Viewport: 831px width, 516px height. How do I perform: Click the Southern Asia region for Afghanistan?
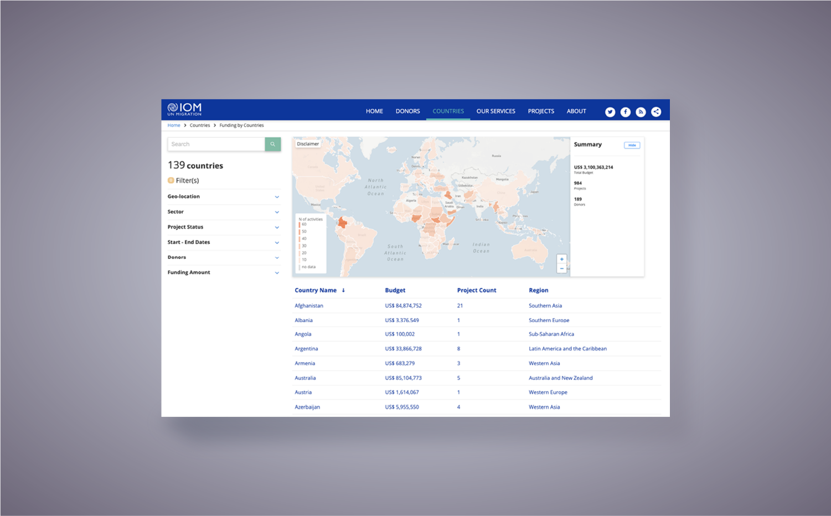pos(545,306)
